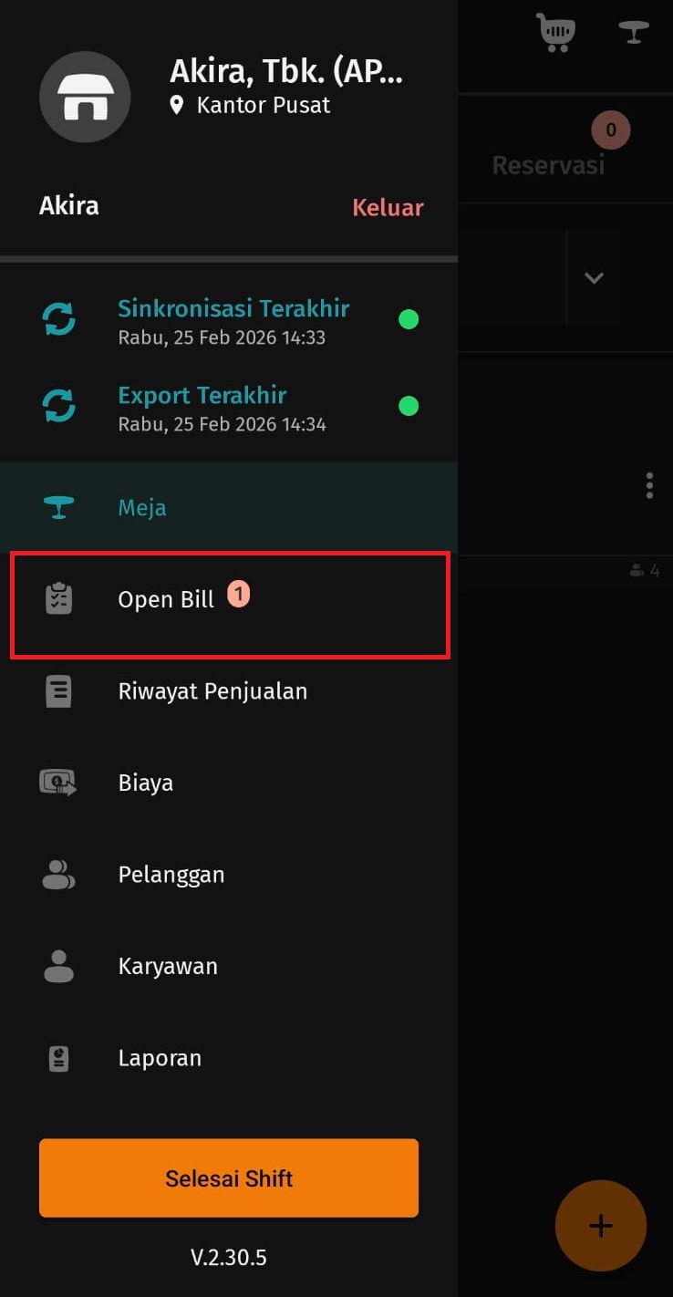Expand the chevron dropdown behind the drawer
This screenshot has width=673, height=1297.
pyautogui.click(x=595, y=277)
